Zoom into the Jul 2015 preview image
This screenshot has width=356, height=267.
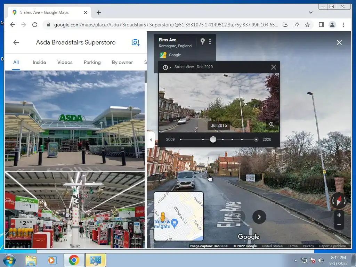click(272, 124)
